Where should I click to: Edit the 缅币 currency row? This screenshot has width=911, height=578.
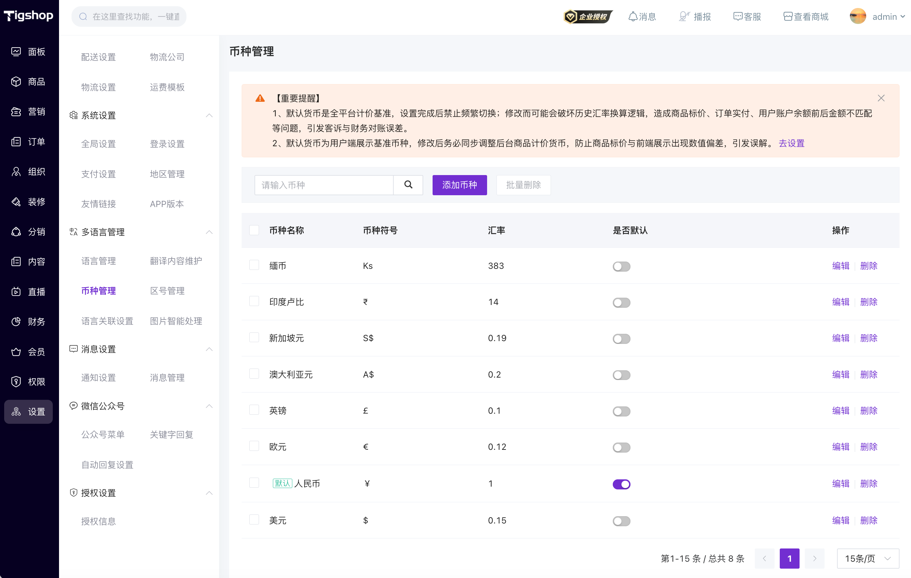point(841,266)
